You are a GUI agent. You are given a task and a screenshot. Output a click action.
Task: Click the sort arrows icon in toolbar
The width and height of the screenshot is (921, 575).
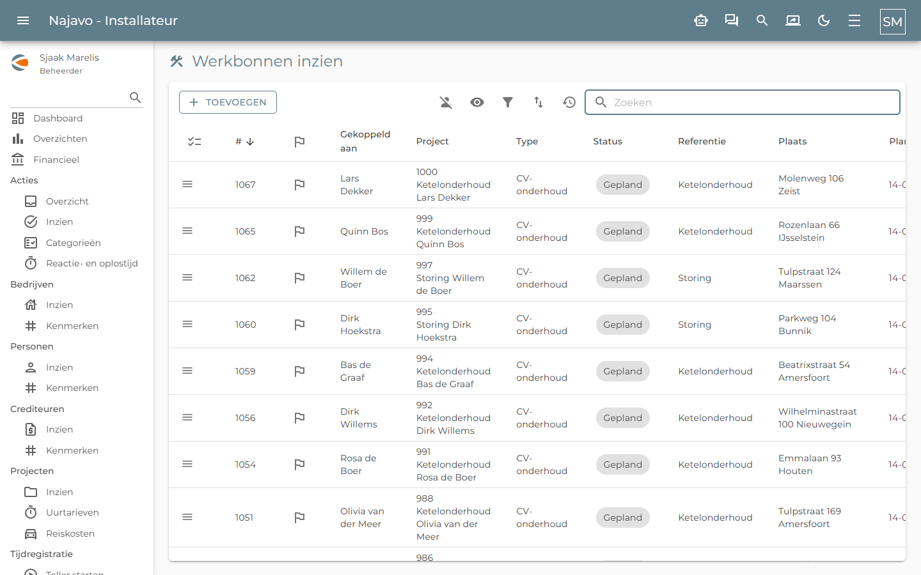coord(539,102)
